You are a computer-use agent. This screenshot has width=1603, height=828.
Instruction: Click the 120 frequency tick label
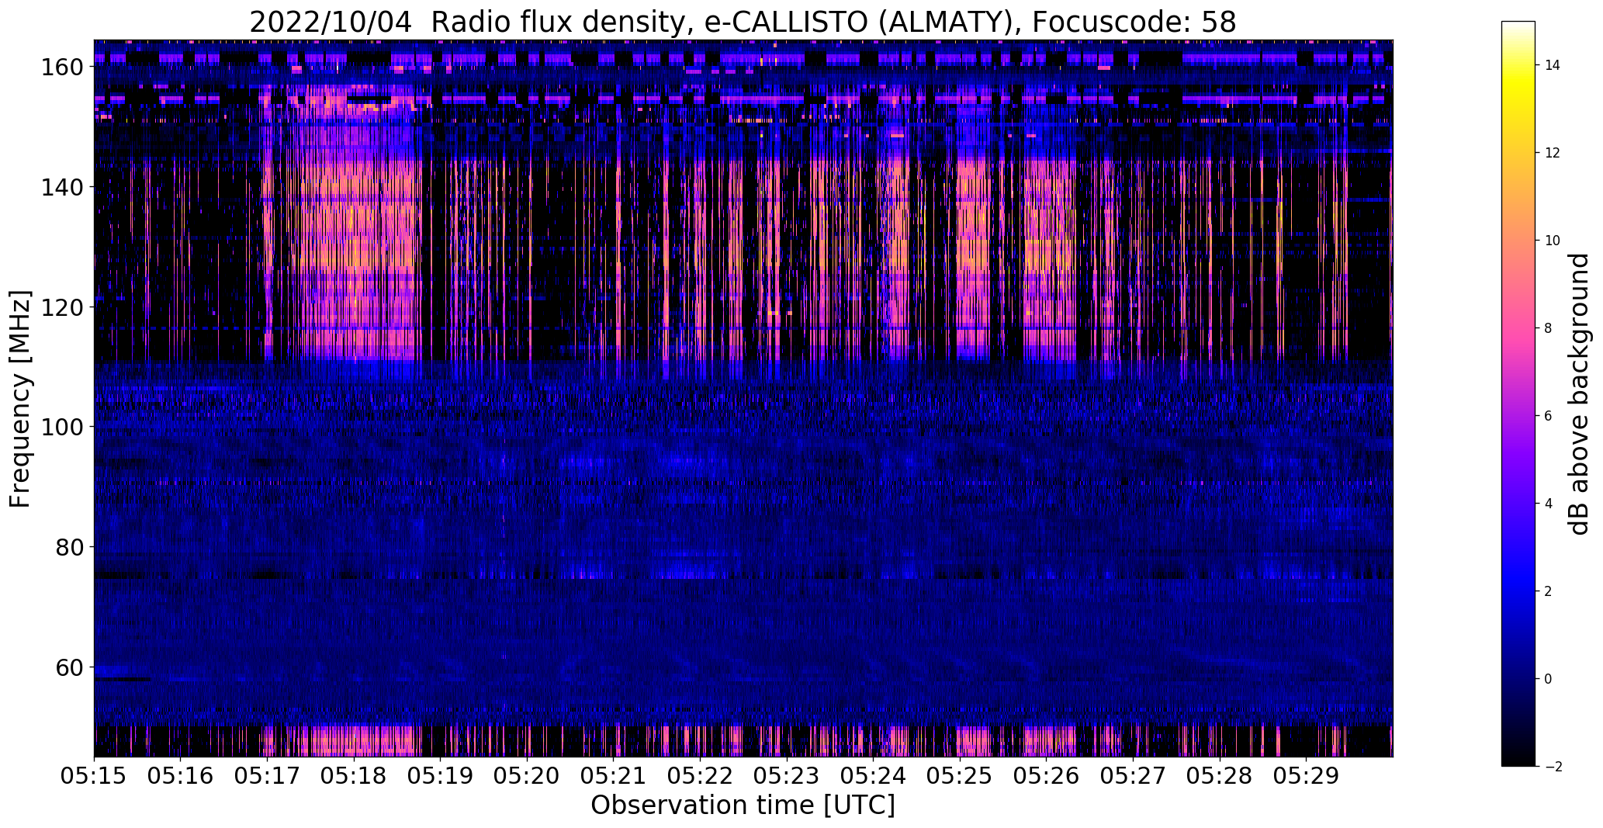tap(62, 307)
